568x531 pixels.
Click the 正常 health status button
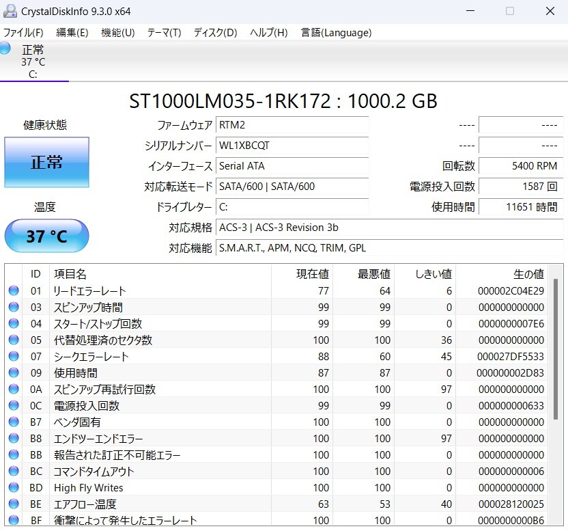pos(46,161)
